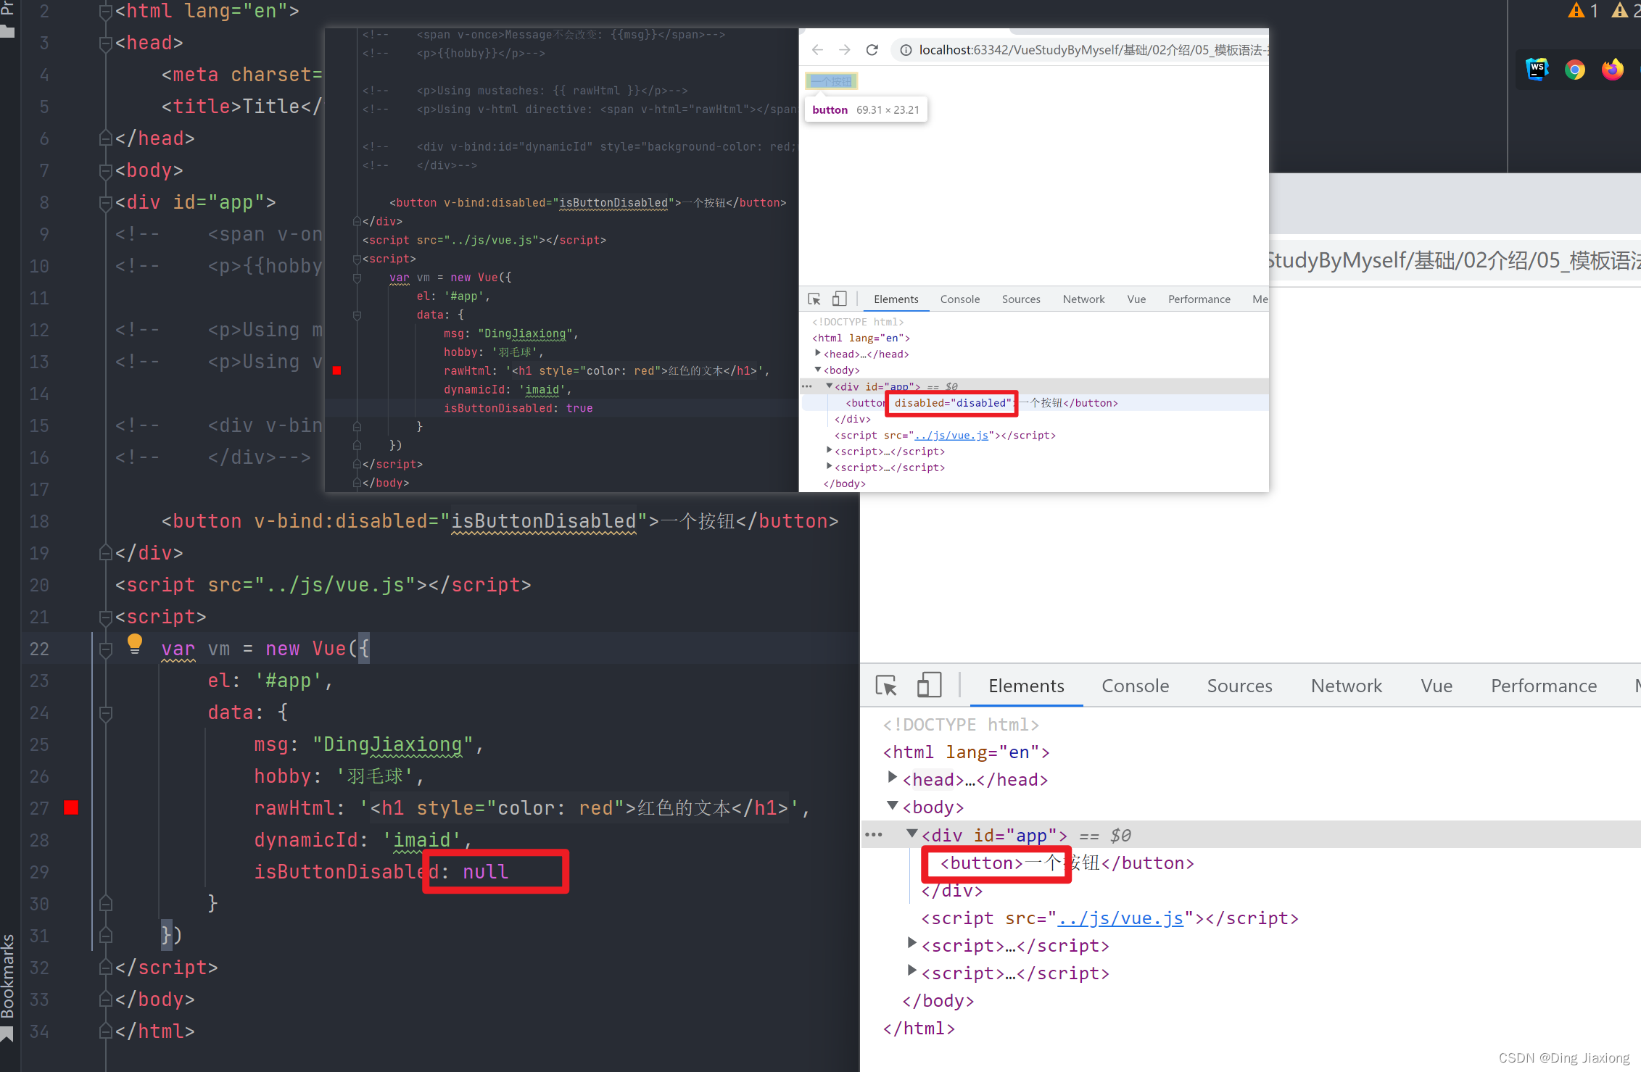Open the ../js/vue.js link in large DevTools
Image resolution: width=1641 pixels, height=1072 pixels.
[1120, 918]
